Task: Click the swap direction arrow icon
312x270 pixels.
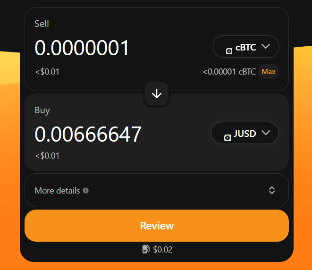Action: coord(157,94)
